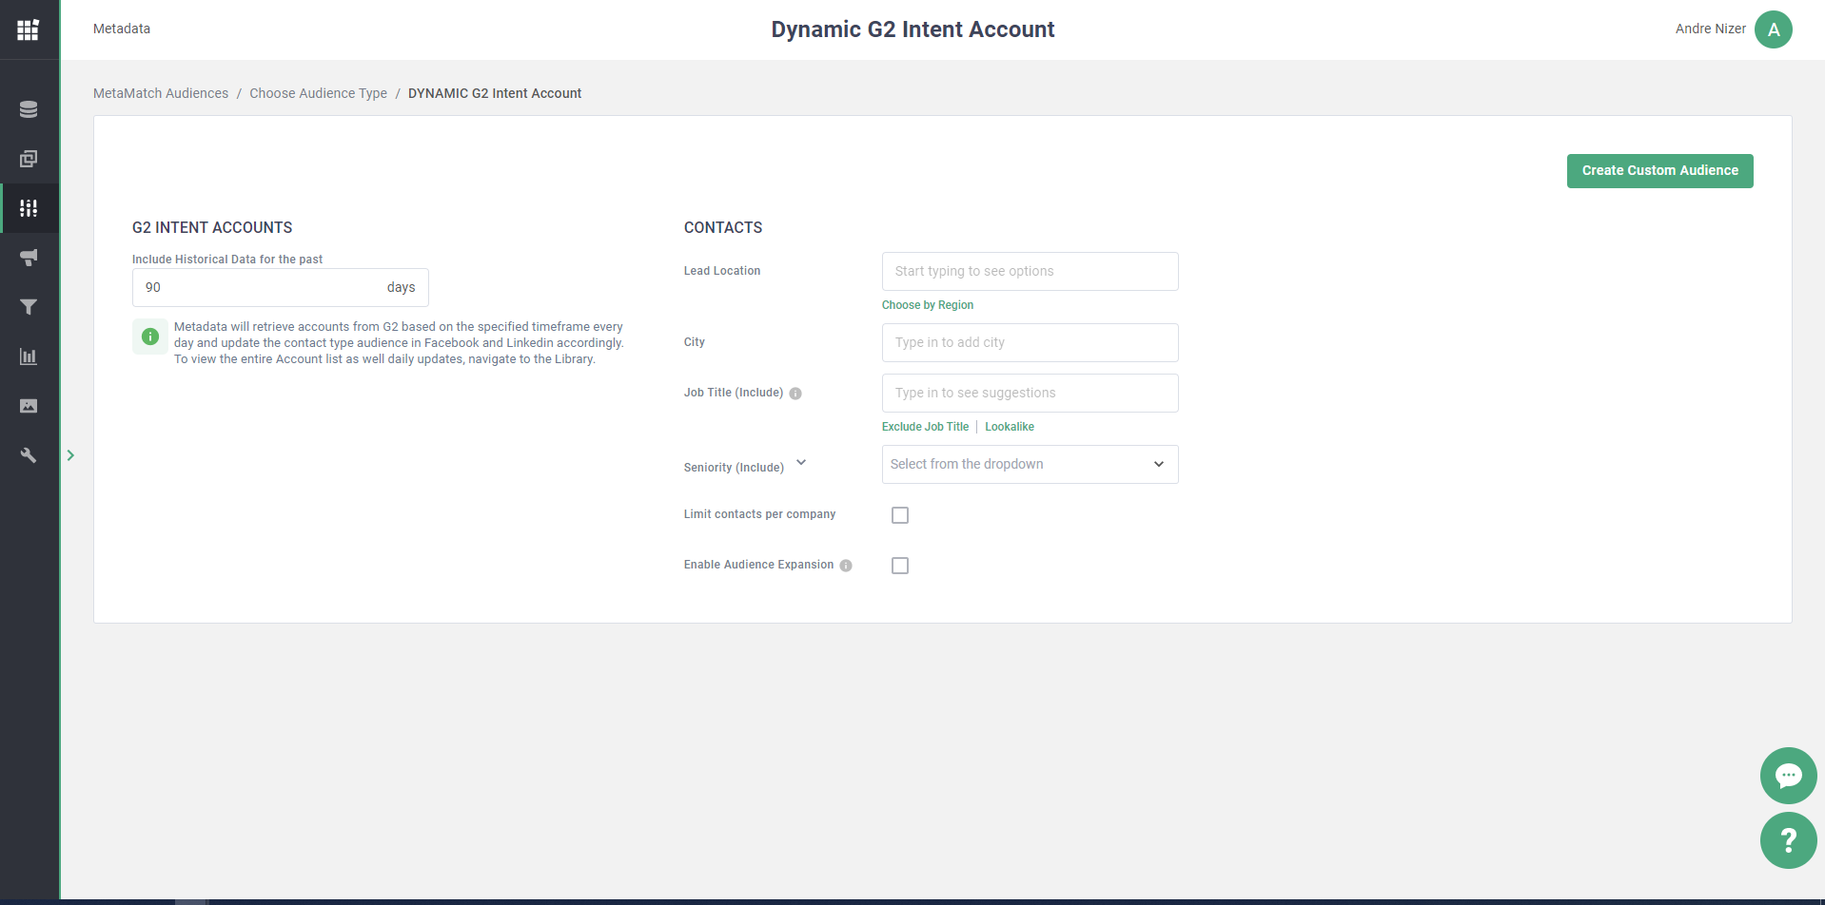The width and height of the screenshot is (1825, 905).
Task: Click the funnel filter sidebar icon
Action: click(29, 307)
